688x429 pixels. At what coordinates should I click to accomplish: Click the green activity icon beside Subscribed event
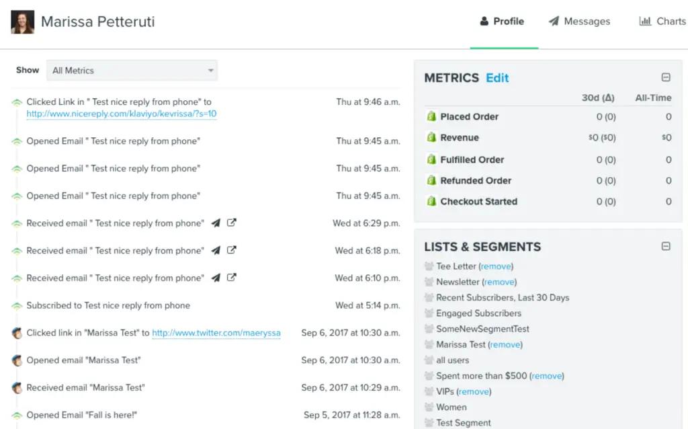[17, 305]
